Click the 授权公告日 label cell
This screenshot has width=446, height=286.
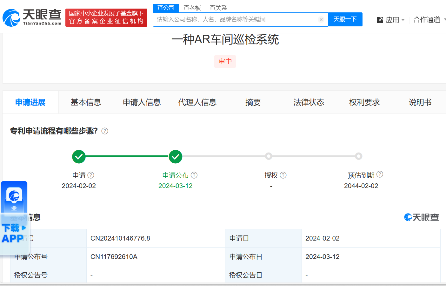pyautogui.click(x=263, y=275)
